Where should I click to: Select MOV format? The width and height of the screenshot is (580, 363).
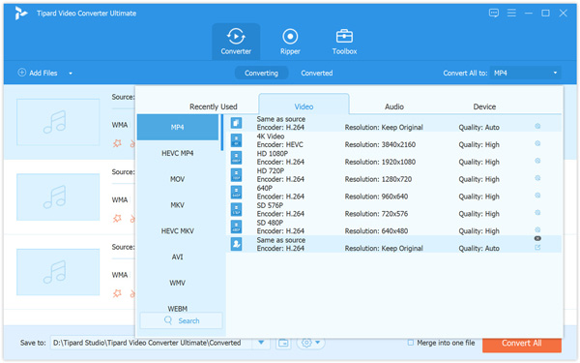point(178,179)
